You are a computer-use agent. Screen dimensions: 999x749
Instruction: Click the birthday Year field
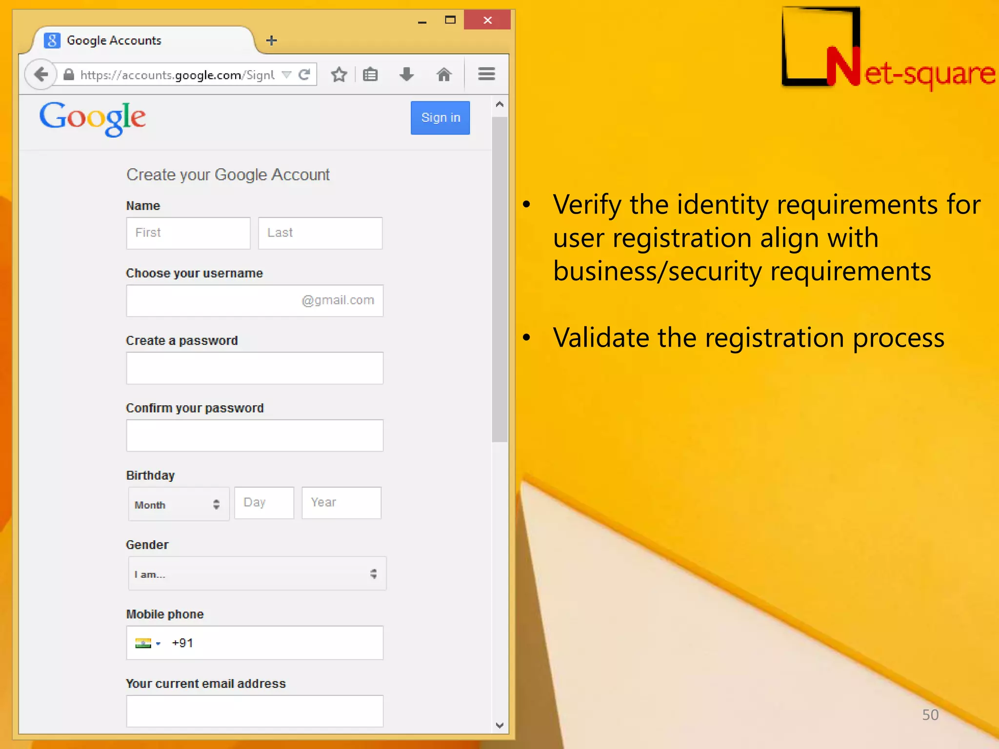(341, 503)
